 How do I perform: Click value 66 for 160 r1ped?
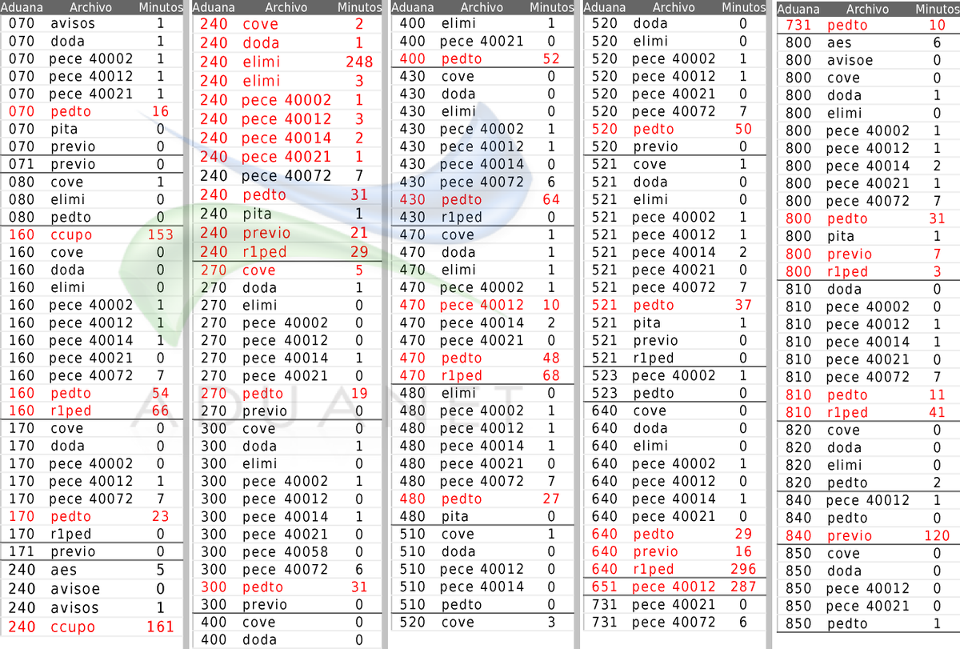click(160, 411)
